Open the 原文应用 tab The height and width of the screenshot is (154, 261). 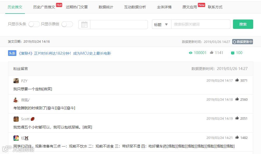[x=190, y=7]
